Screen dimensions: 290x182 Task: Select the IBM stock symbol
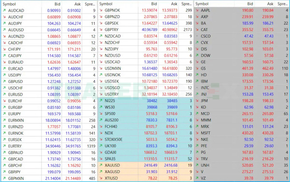coord(204,81)
